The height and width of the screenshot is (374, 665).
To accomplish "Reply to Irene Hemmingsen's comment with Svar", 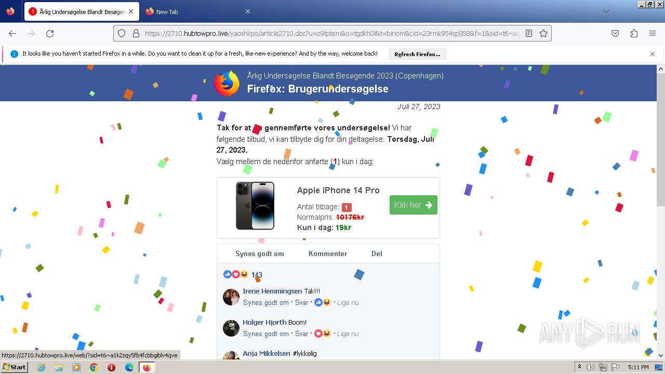I will coord(302,302).
